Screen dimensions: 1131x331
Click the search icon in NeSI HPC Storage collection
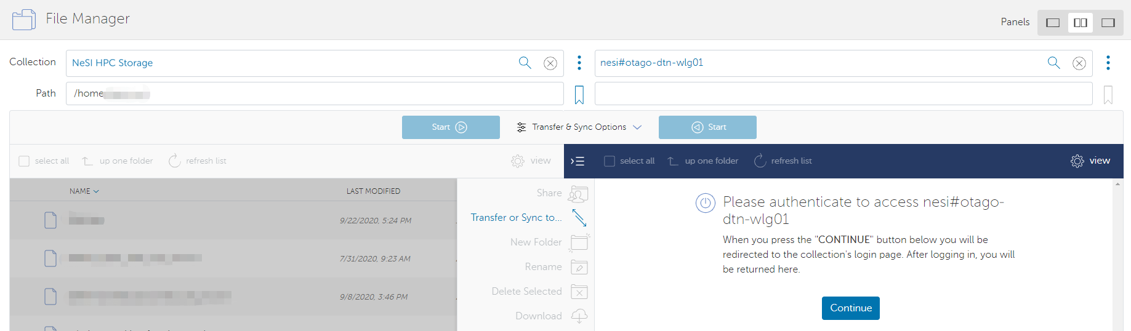coord(525,63)
